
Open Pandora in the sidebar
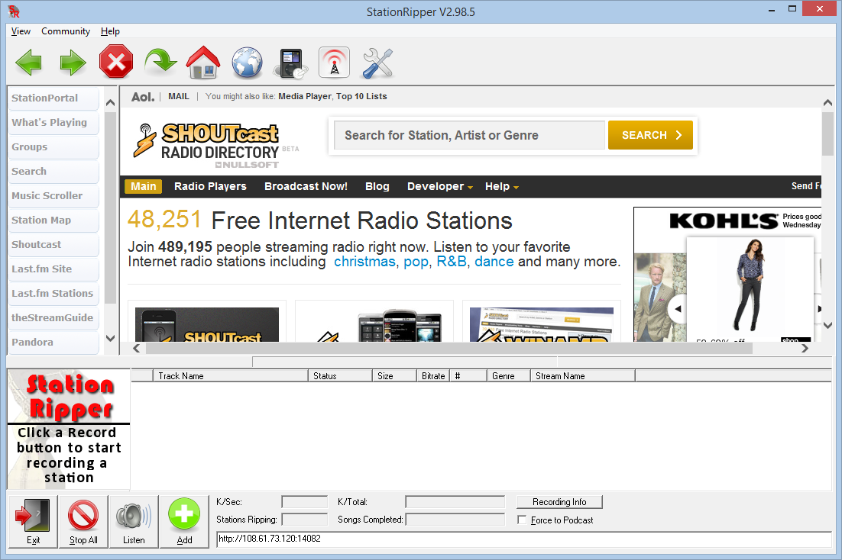click(53, 343)
